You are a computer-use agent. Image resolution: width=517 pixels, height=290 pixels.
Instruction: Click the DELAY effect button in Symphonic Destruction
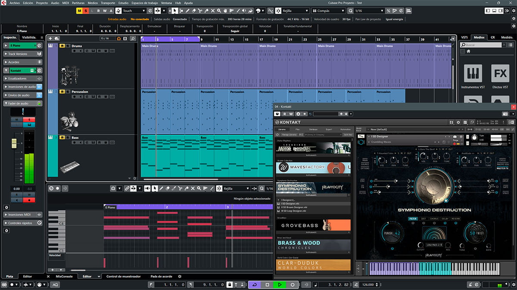click(445, 219)
